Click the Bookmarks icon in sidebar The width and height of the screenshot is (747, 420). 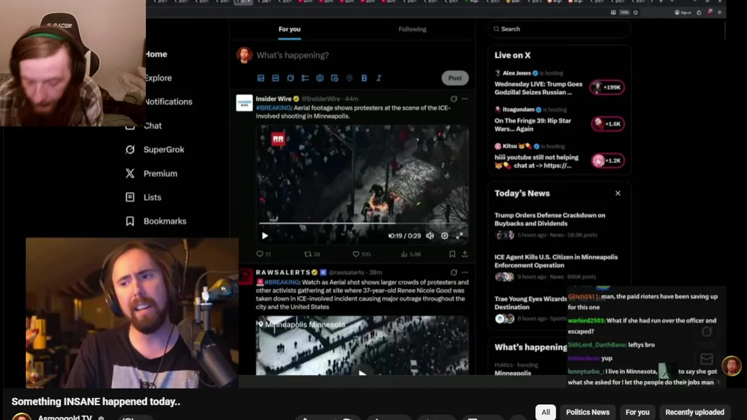pos(130,221)
